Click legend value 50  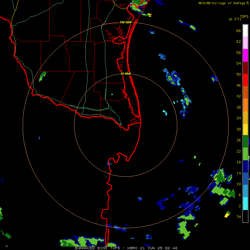coord(239,74)
